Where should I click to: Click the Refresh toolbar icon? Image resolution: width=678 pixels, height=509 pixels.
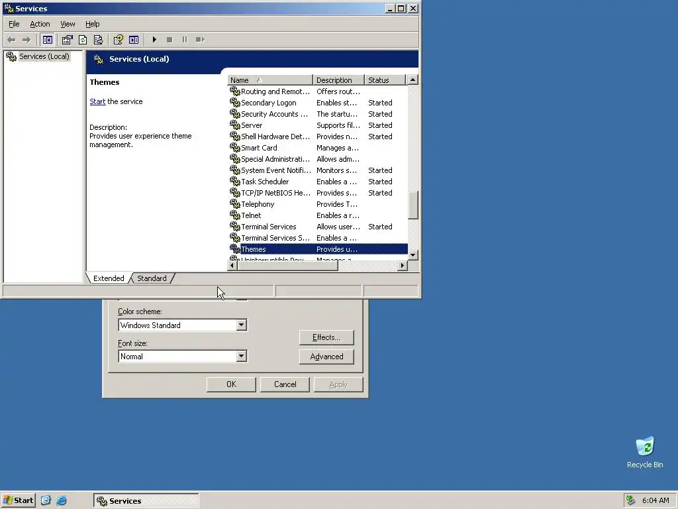pos(83,40)
